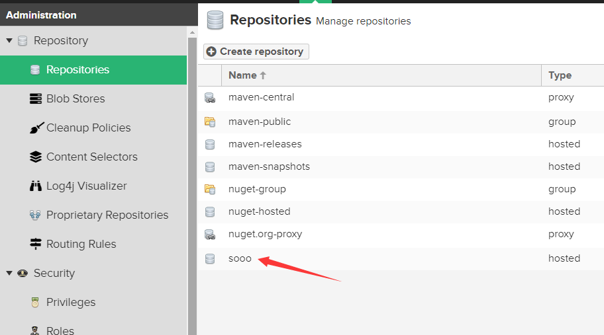Viewport: 604px width, 335px height.
Task: Click the Type column header
Action: click(x=560, y=75)
